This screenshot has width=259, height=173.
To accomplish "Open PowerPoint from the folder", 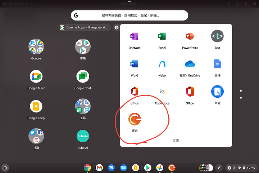I will [190, 36].
